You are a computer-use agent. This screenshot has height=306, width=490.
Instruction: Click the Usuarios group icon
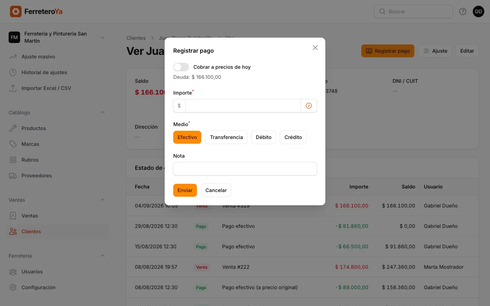(x=13, y=272)
